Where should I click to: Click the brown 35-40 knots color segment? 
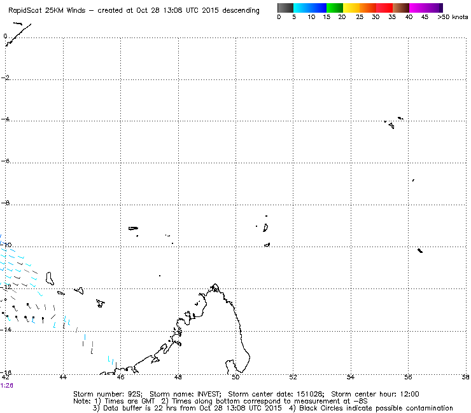point(401,8)
